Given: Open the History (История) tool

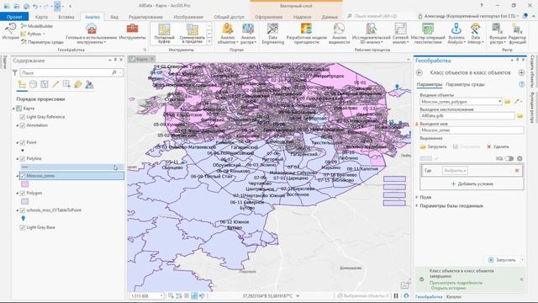Looking at the screenshot, I should tap(10, 32).
